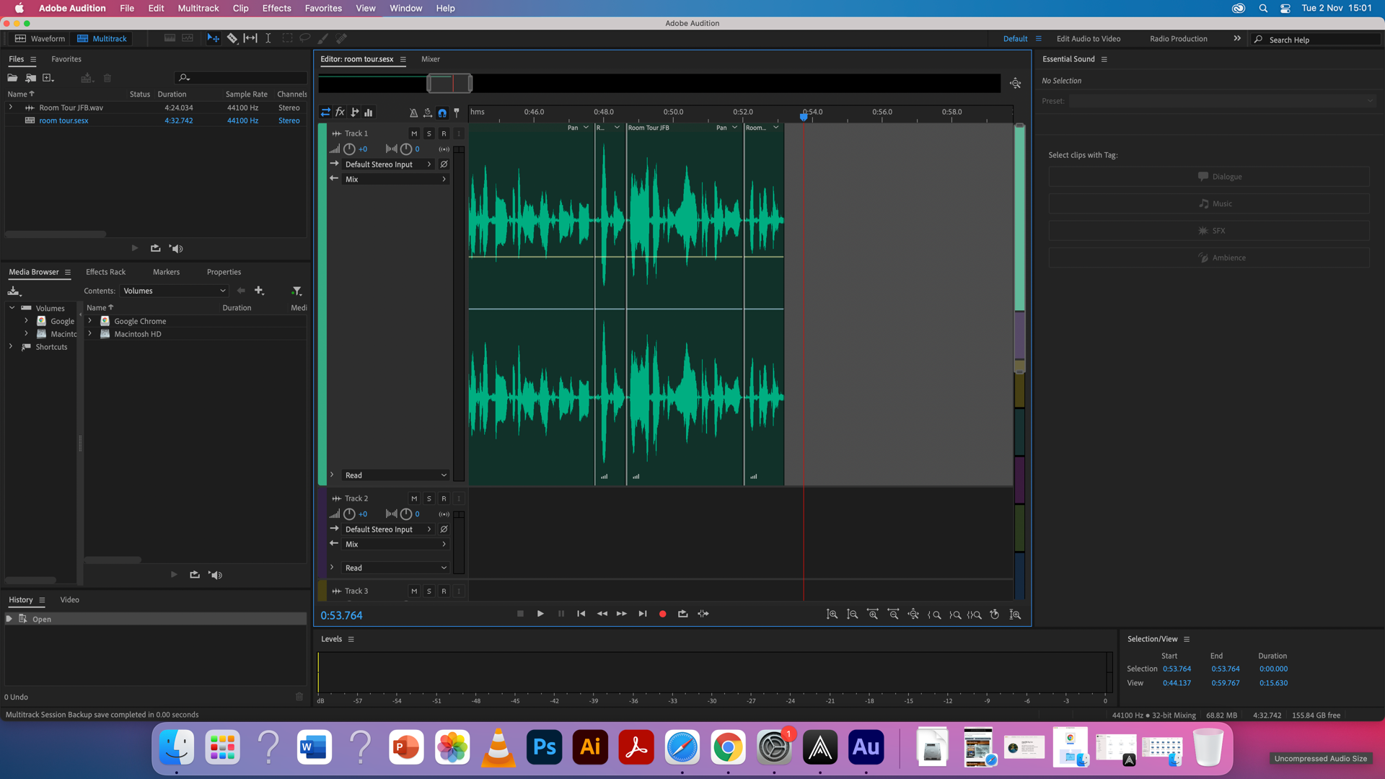1385x779 pixels.
Task: Switch to Waveform view
Action: (x=40, y=38)
